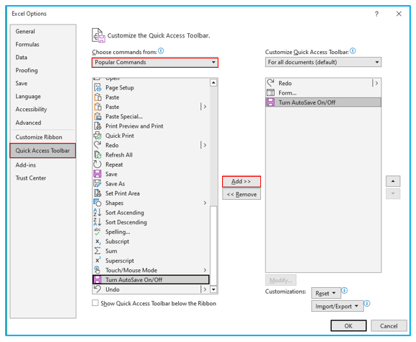Move the selected command up with the Move Up arrow
This screenshot has width=416, height=342.
393,181
